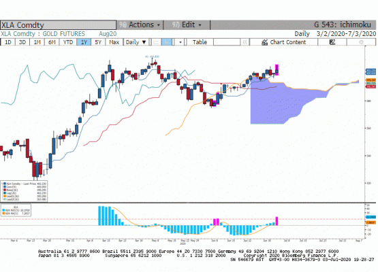Select the candlestick chart type icon
378x272 pixels.
167,42
